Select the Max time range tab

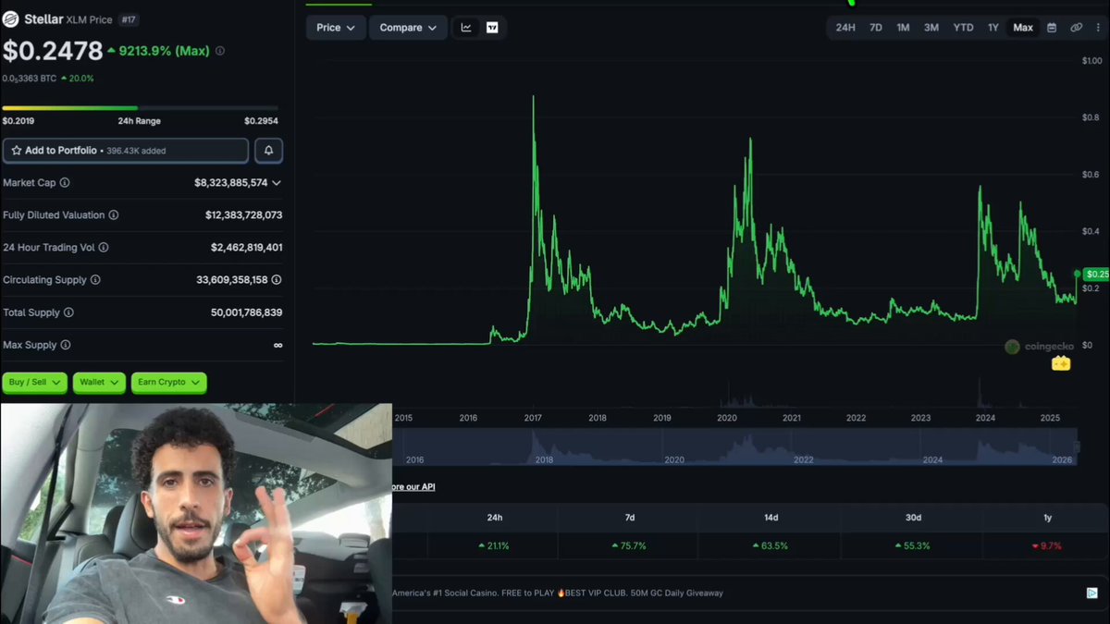tap(1023, 28)
